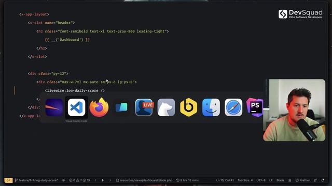Click the previous arrow in status bar
Image resolution: width=332 pixels, height=186 pixels.
coord(95,180)
